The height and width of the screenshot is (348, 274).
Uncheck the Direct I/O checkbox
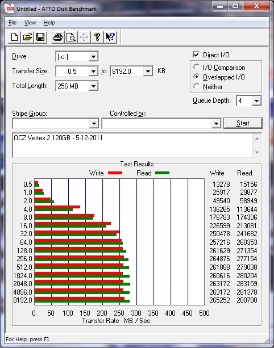point(196,54)
